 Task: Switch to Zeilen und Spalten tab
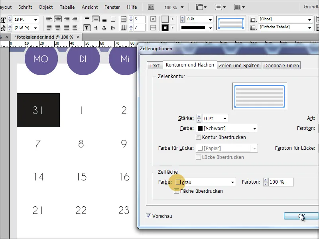click(239, 65)
